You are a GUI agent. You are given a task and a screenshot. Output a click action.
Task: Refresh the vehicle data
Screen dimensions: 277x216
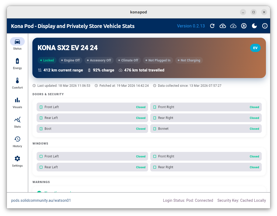pos(212,26)
